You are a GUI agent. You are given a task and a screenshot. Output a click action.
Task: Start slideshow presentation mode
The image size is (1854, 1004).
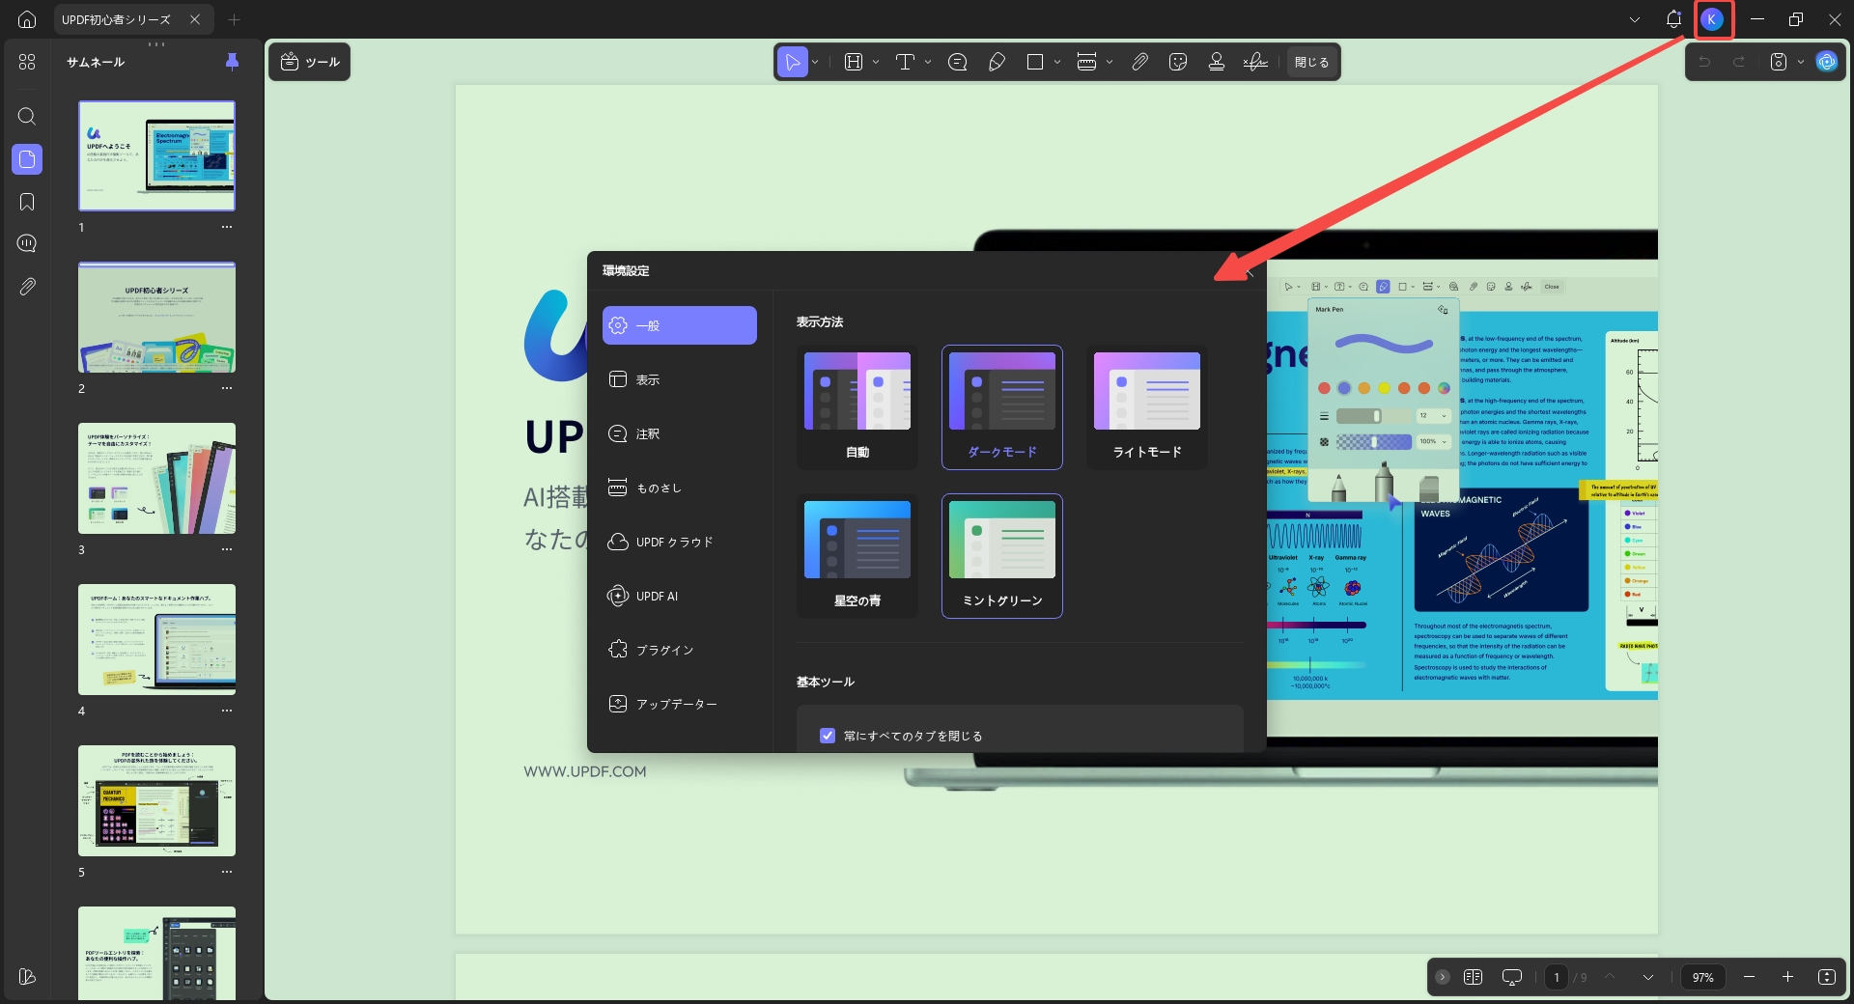(1512, 977)
